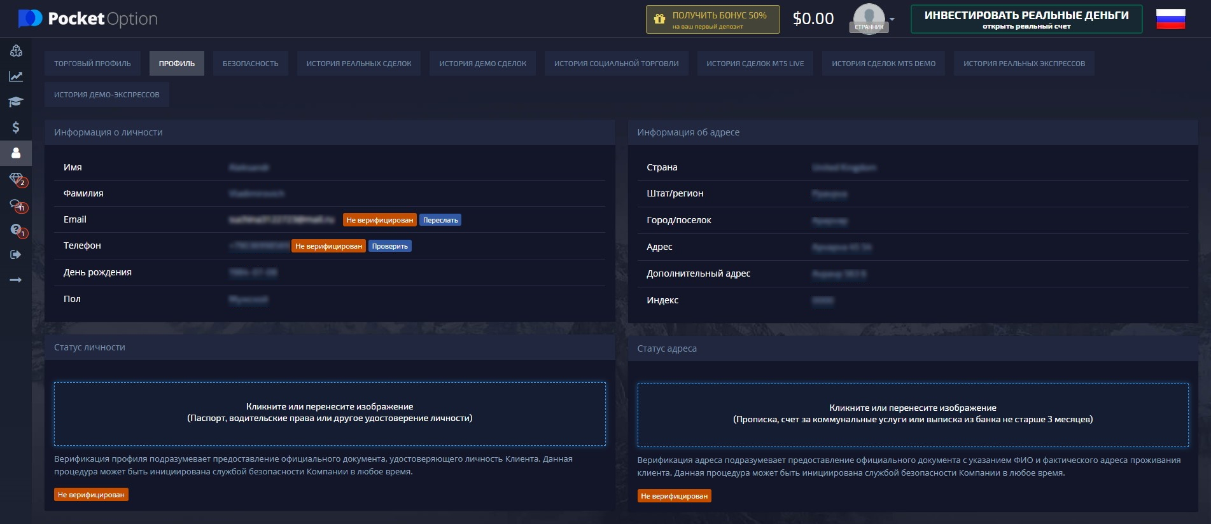Click the gift bonus 50% button
The height and width of the screenshot is (524, 1211).
click(712, 20)
